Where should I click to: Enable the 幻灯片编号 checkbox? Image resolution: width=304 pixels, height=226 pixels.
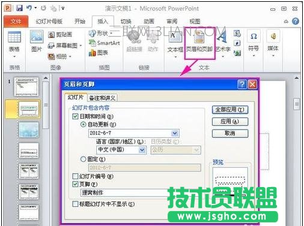[x=75, y=176]
